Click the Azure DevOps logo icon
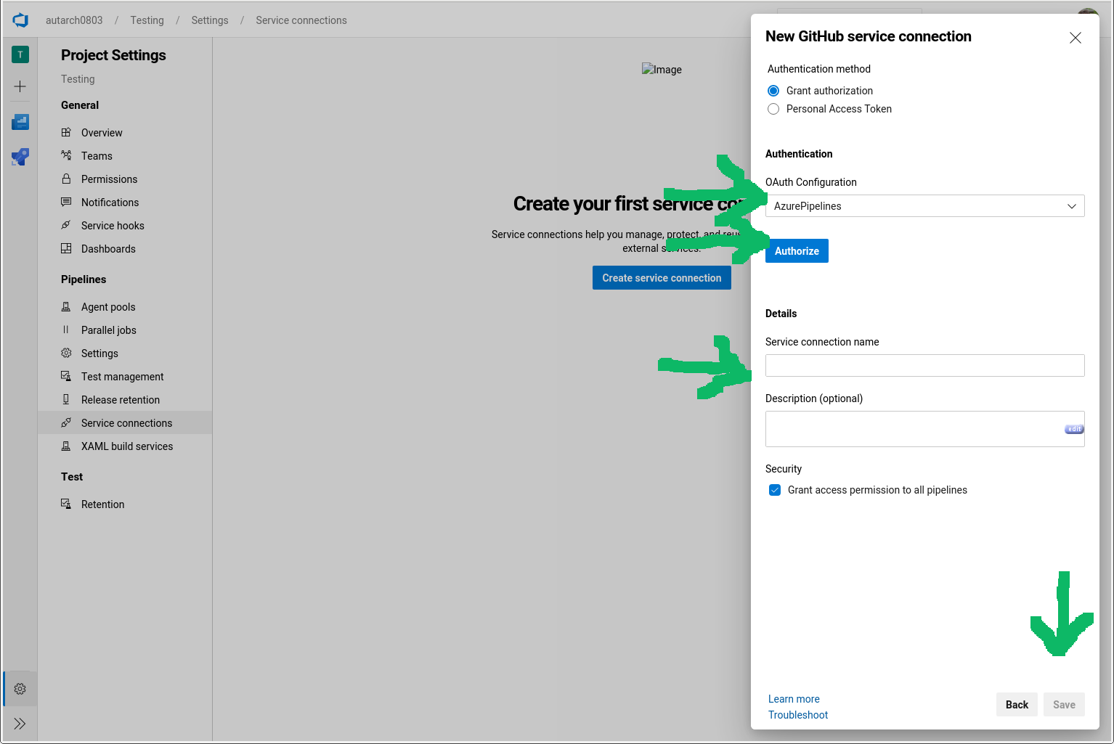This screenshot has height=744, width=1114. click(x=20, y=20)
